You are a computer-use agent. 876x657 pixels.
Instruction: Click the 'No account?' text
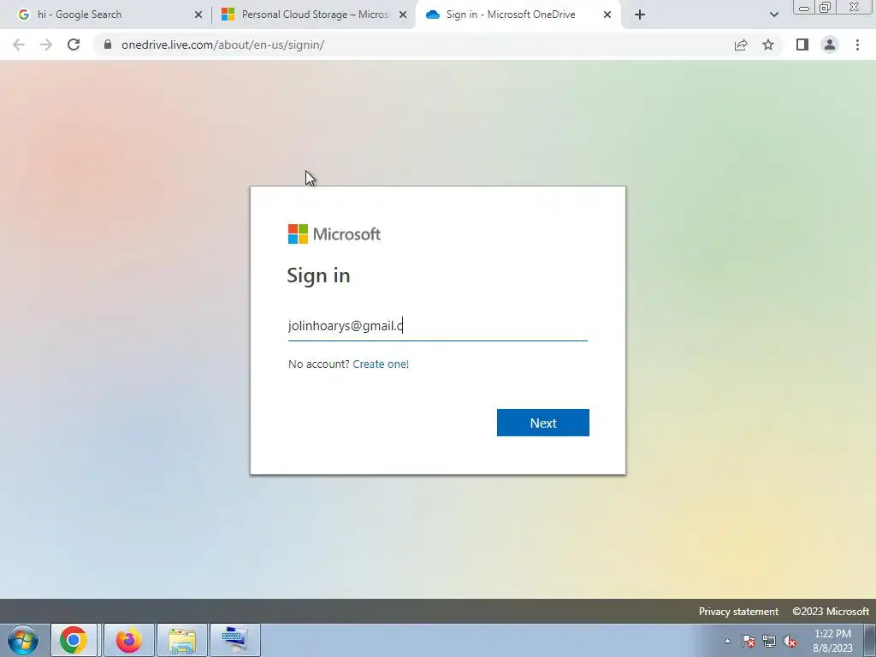tap(318, 364)
